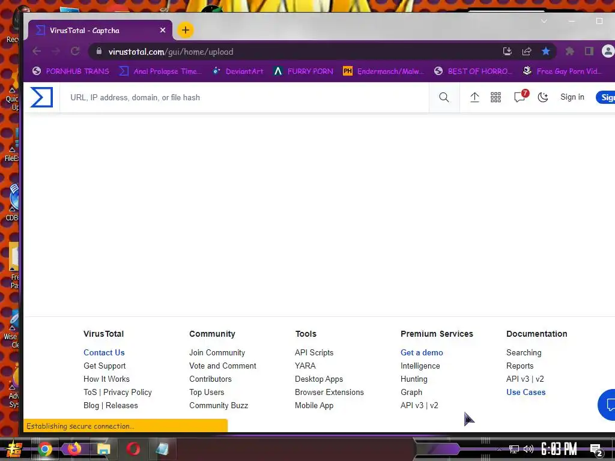Viewport: 615px width, 461px height.
Task: Open Chrome from the taskbar
Action: coord(44,449)
